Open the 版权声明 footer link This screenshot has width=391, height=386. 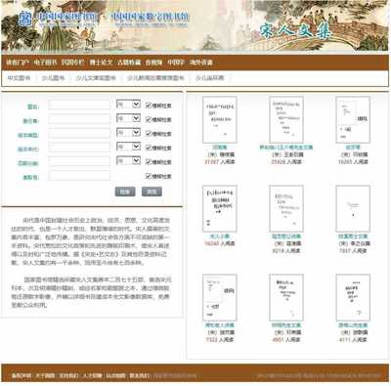[x=22, y=375]
